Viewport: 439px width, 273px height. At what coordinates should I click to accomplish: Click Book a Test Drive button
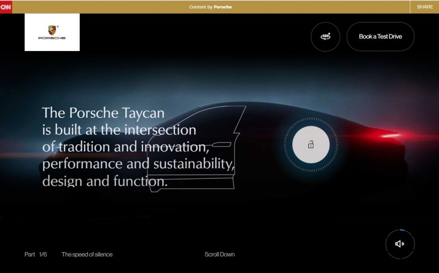pos(380,37)
